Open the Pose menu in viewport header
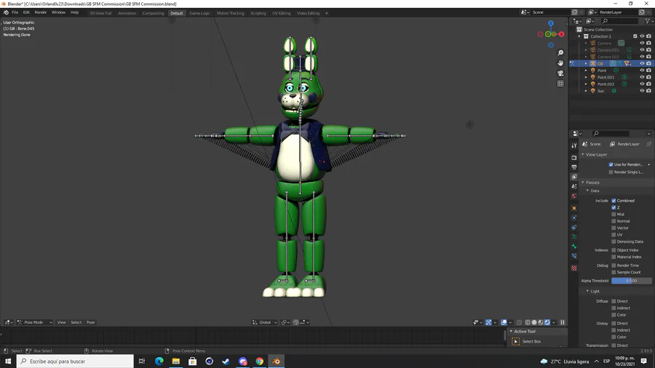The image size is (655, 368). [91, 322]
